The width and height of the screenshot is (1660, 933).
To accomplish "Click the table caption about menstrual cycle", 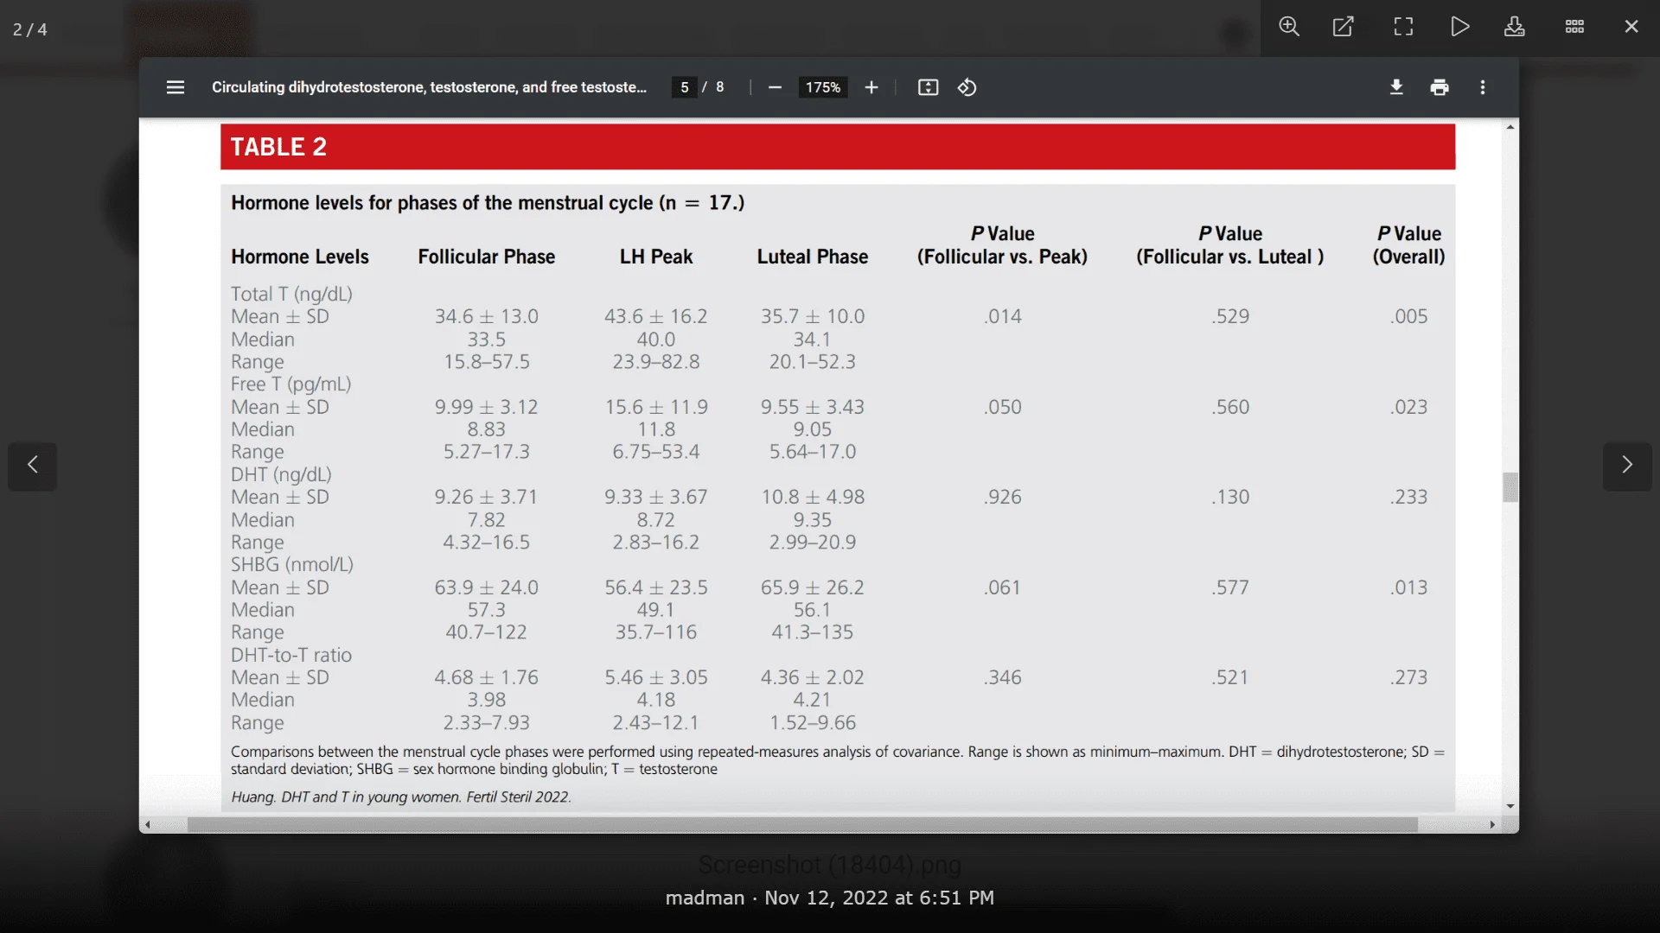I will pyautogui.click(x=488, y=203).
